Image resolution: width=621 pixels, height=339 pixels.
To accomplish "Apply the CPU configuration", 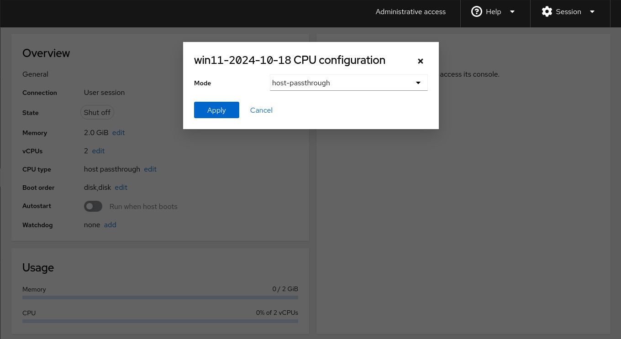I will click(x=216, y=110).
